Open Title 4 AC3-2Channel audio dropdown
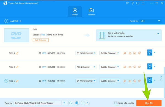165x107 pixels. tap(86, 67)
